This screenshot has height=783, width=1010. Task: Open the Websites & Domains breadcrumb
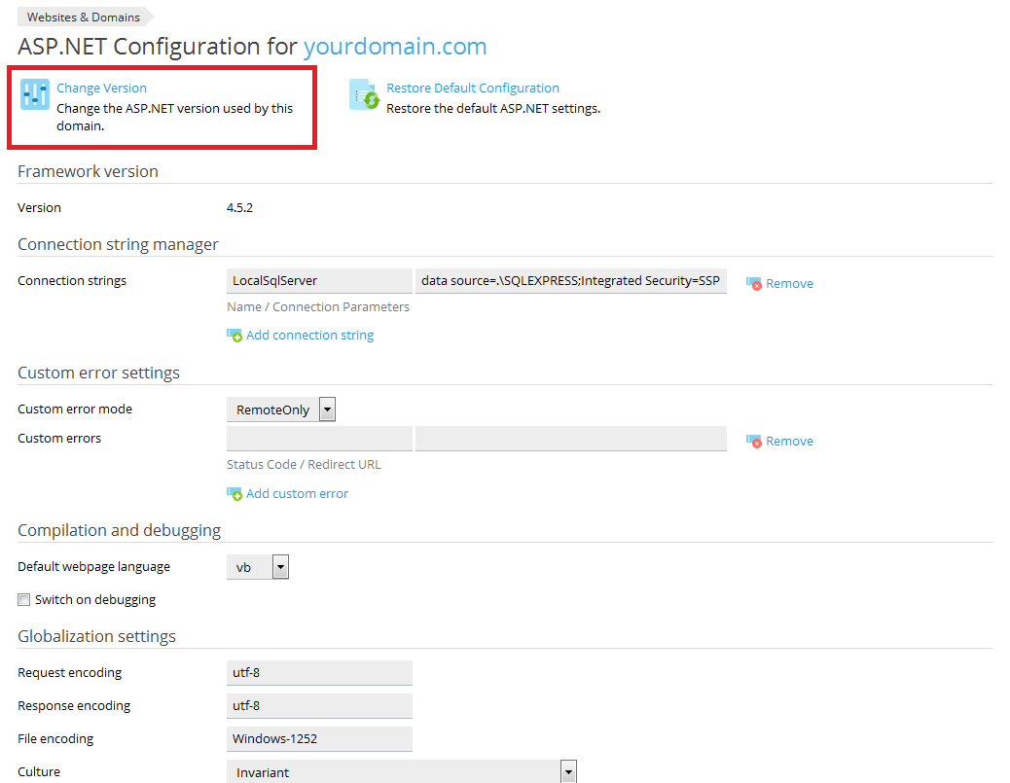pyautogui.click(x=83, y=18)
